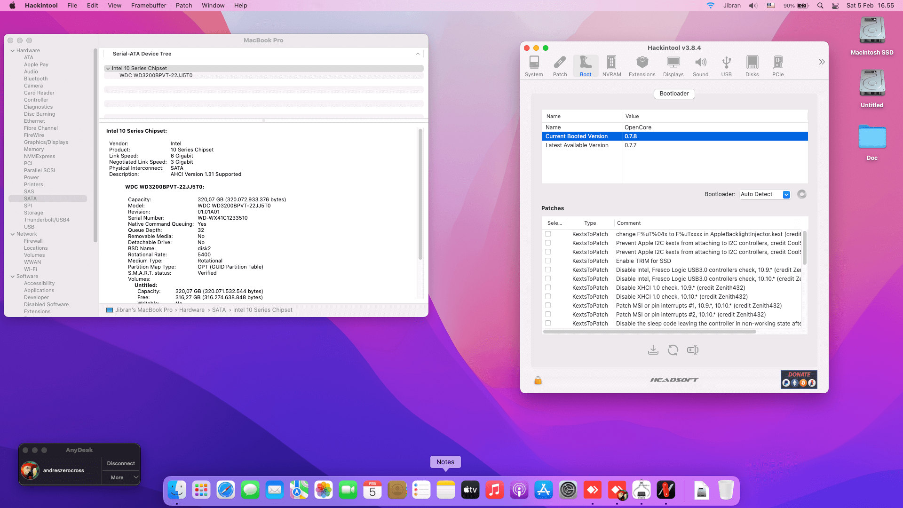
Task: Click the spinner icon beside Bootloader dropdown
Action: (x=802, y=194)
